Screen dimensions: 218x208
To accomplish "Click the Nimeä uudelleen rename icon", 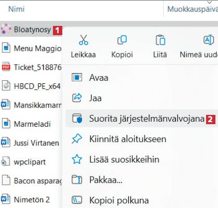I will (x=209, y=40).
